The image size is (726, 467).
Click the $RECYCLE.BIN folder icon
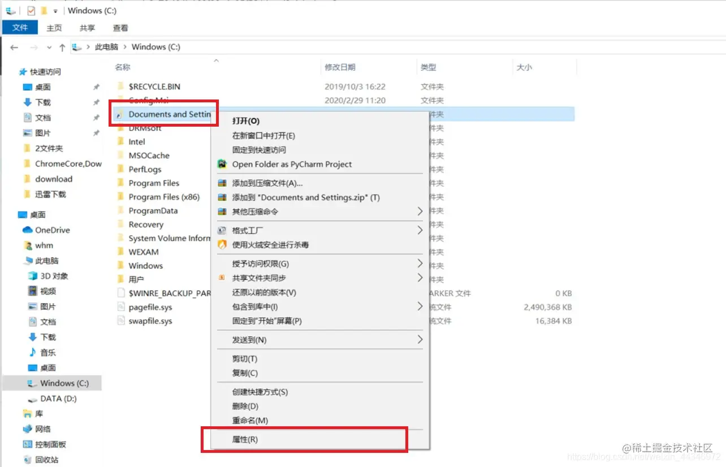point(120,87)
